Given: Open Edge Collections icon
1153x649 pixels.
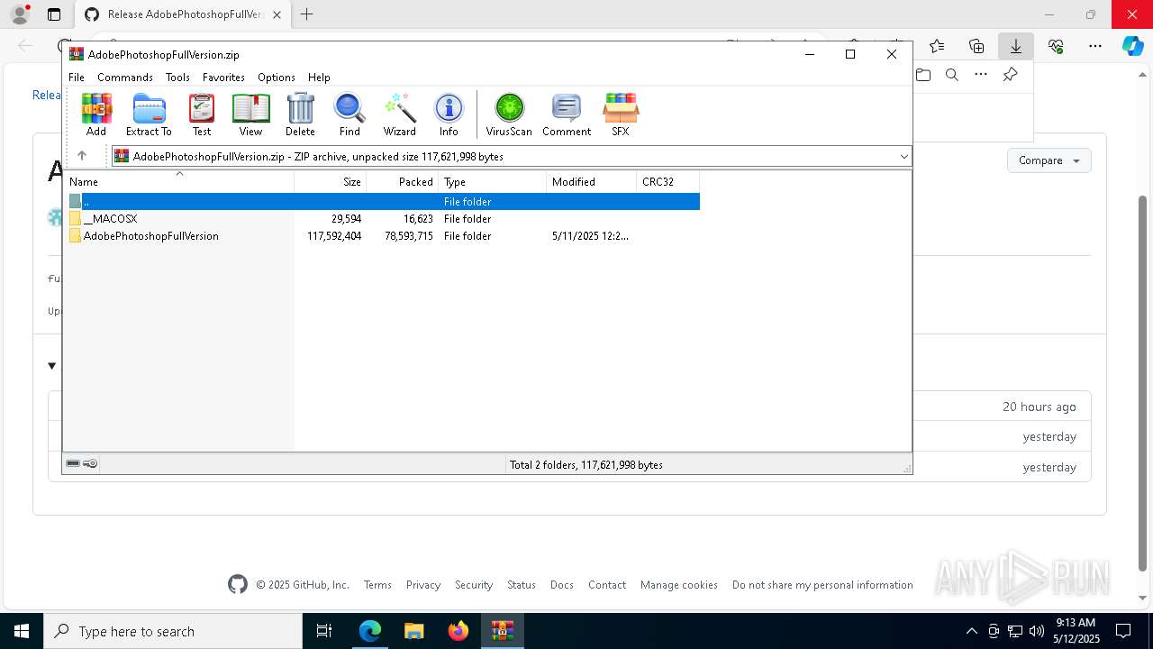Looking at the screenshot, I should 976,46.
